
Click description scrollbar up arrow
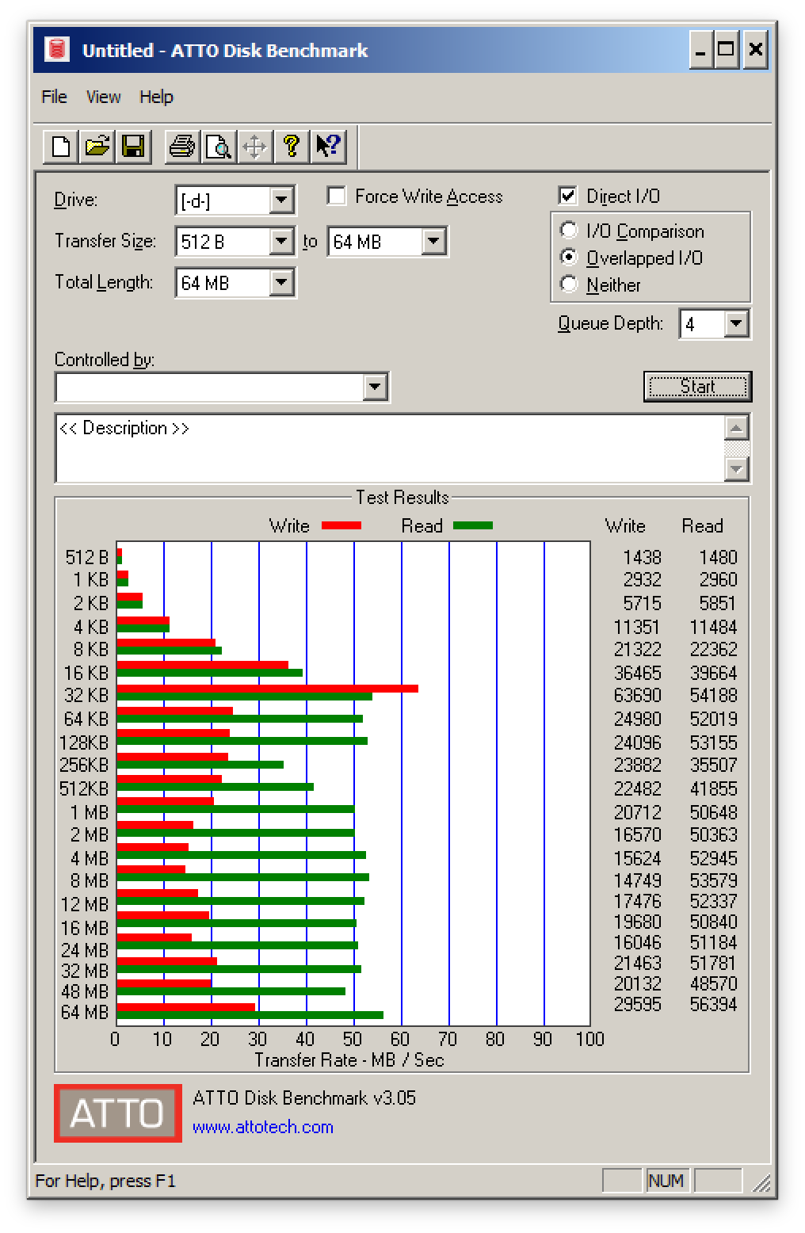click(737, 428)
